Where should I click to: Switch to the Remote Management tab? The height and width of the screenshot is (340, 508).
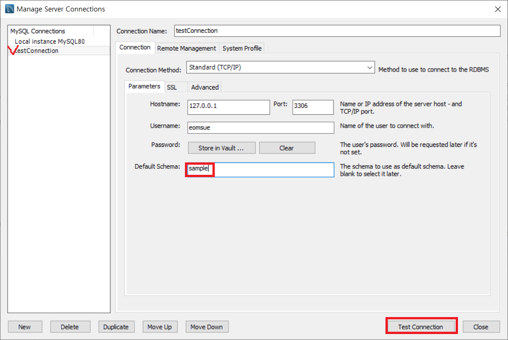point(186,48)
